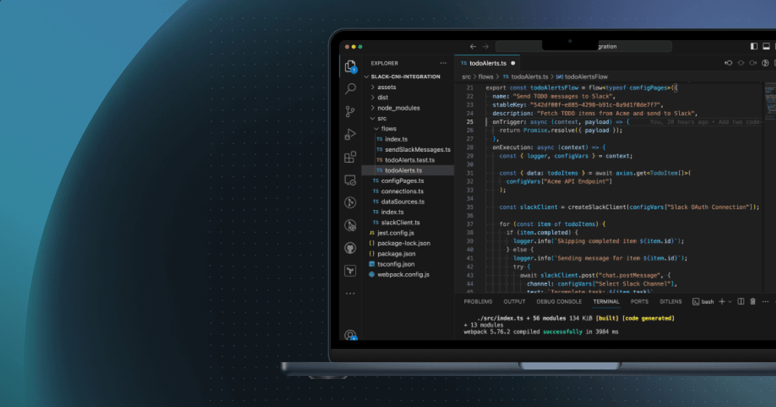The width and height of the screenshot is (776, 407).
Task: Switch to the PROBLEMS panel tab
Action: pyautogui.click(x=478, y=302)
